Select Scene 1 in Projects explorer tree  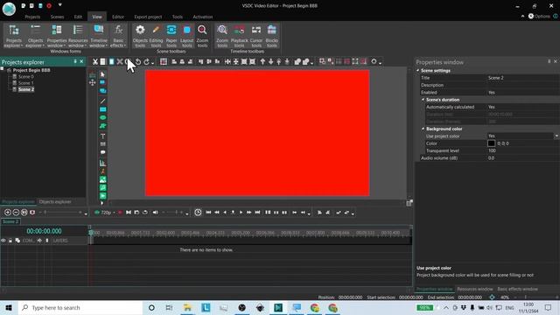click(26, 83)
